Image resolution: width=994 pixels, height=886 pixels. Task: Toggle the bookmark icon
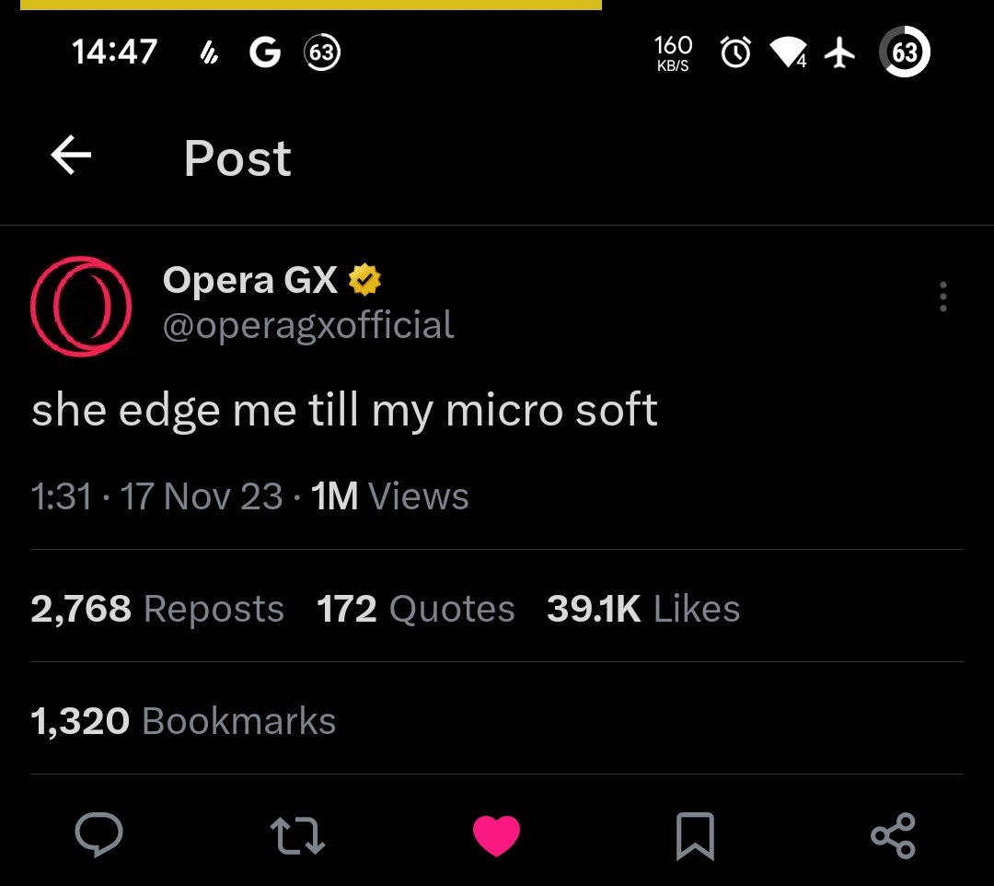click(x=695, y=836)
